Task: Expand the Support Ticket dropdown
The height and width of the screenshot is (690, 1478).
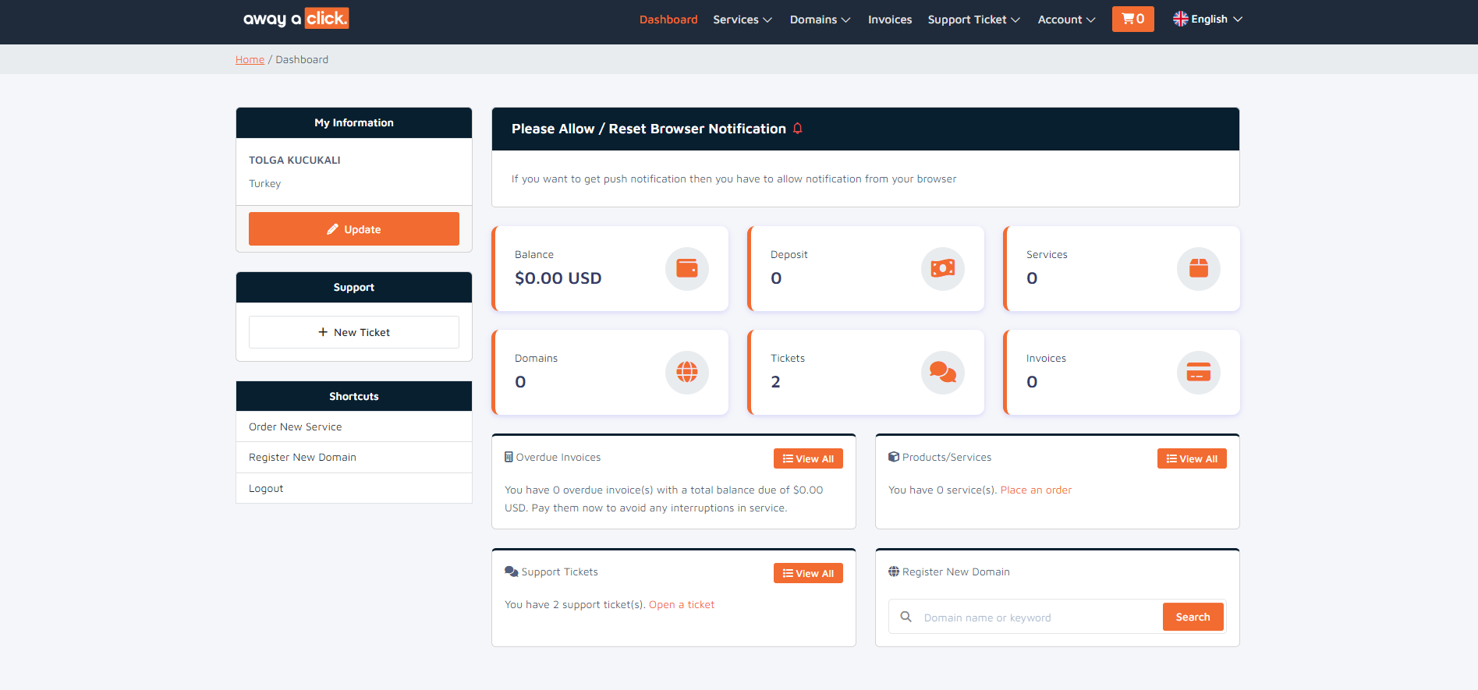Action: [973, 19]
